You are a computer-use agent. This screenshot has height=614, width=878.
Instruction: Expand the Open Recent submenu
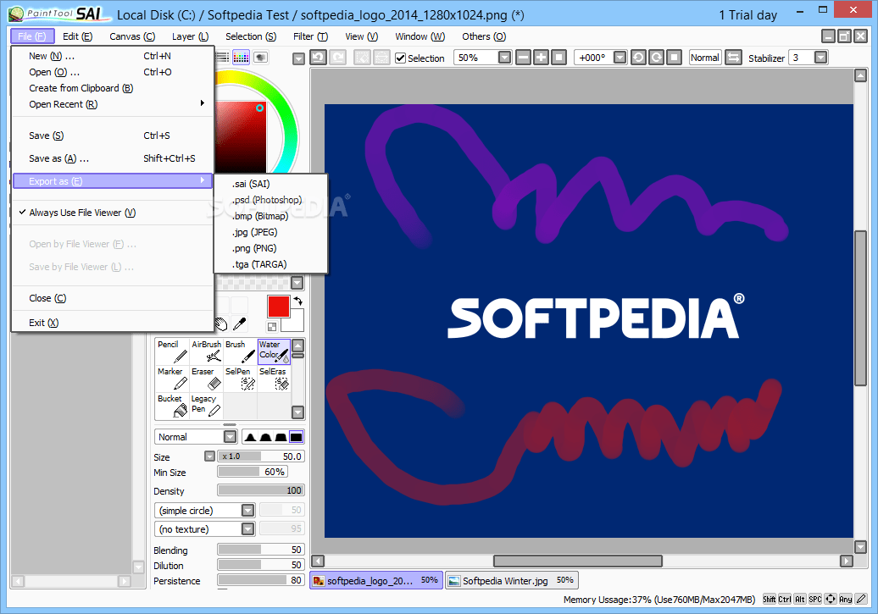coord(112,104)
